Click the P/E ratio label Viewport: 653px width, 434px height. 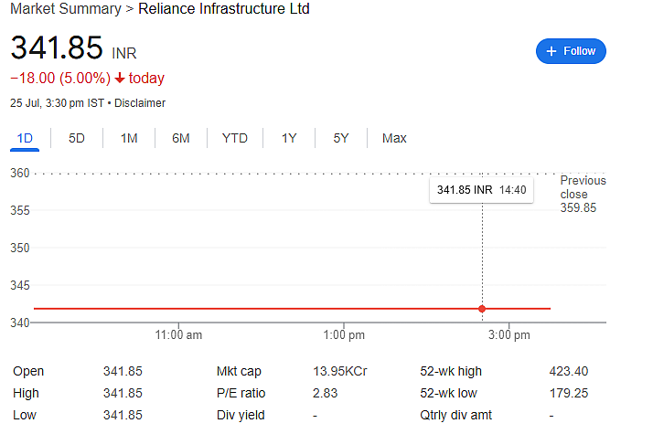241,393
